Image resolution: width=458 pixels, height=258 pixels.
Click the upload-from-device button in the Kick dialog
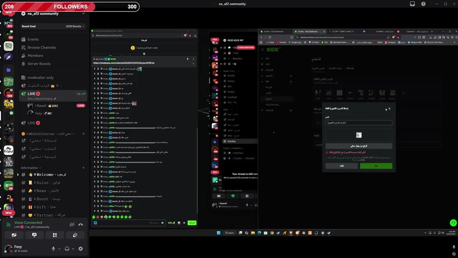[x=359, y=146]
